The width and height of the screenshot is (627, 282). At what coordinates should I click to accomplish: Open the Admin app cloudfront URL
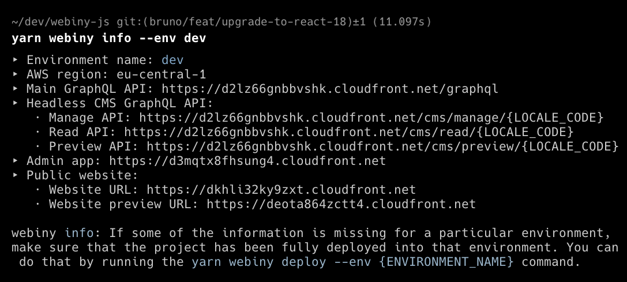click(x=247, y=161)
